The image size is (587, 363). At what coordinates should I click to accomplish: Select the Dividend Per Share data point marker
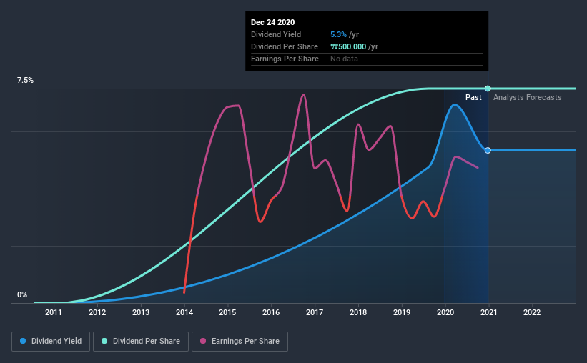[488, 89]
